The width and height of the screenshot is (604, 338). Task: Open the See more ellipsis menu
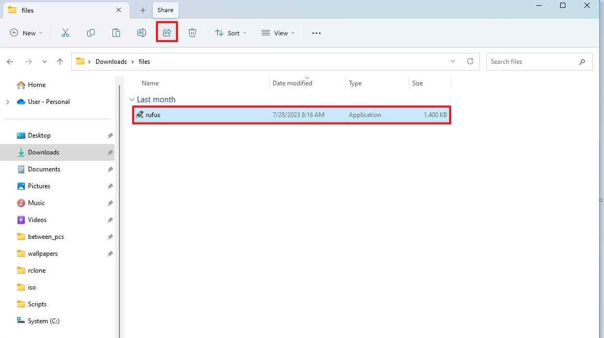316,33
